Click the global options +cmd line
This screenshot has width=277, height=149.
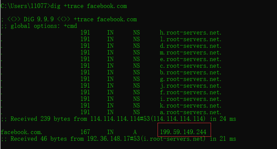click(39, 26)
